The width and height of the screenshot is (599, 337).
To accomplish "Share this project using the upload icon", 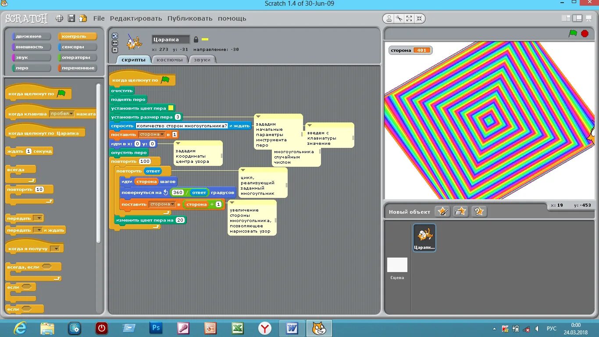I will [x=83, y=18].
